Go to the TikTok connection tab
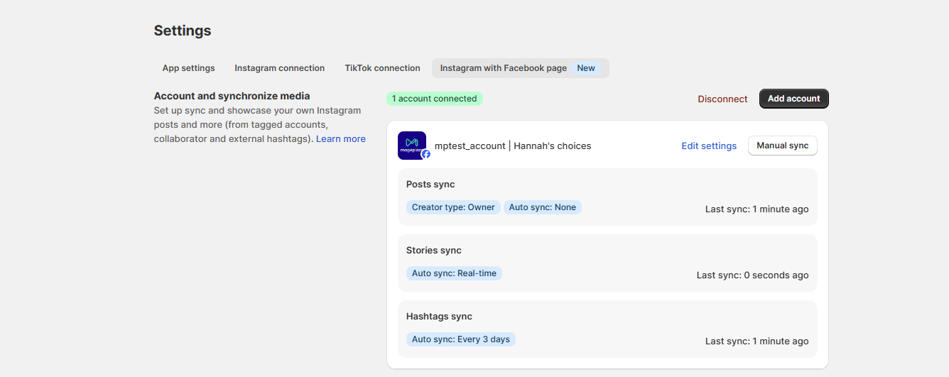 (x=382, y=68)
